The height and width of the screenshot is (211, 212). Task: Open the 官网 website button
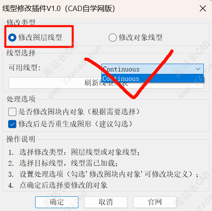155,202
